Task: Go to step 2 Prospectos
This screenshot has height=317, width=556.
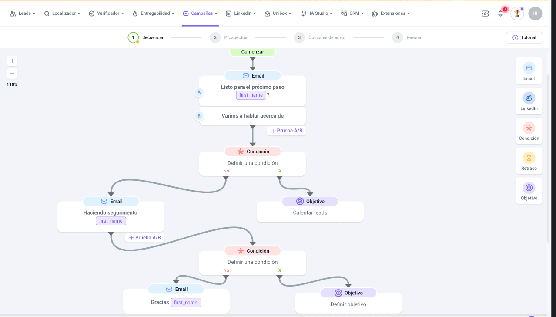Action: (228, 37)
